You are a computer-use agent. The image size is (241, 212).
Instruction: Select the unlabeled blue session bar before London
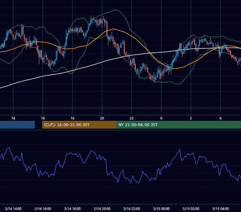[17, 125]
